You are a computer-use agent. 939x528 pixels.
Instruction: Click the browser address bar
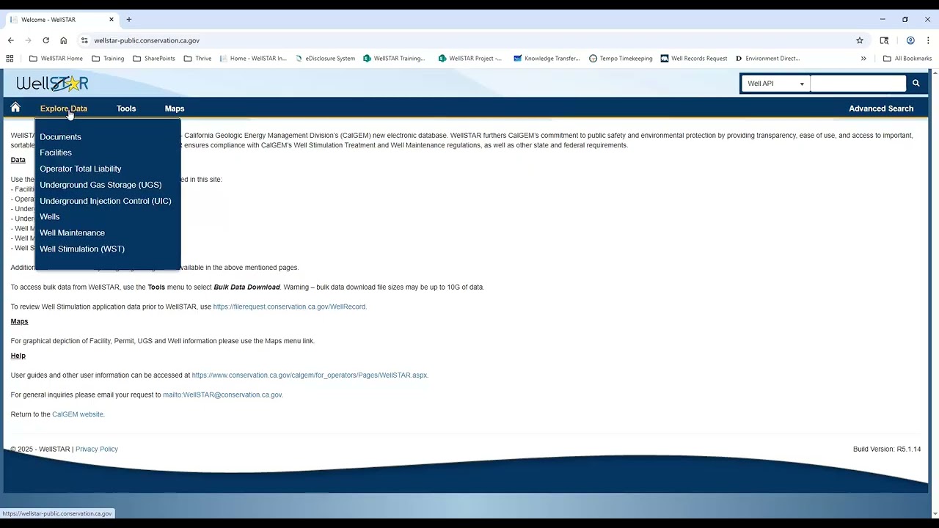(x=469, y=40)
